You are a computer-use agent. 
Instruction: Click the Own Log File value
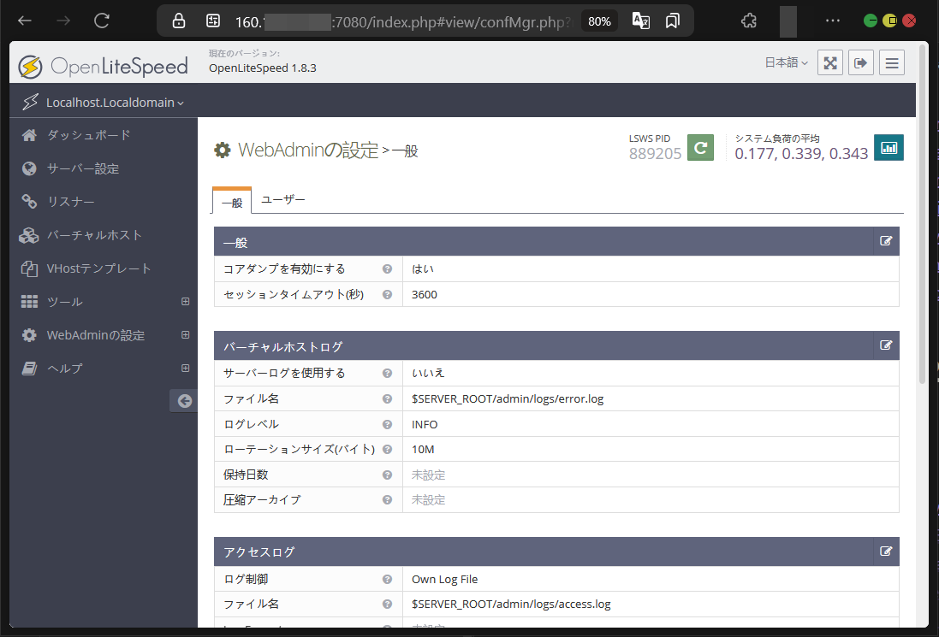tap(445, 579)
